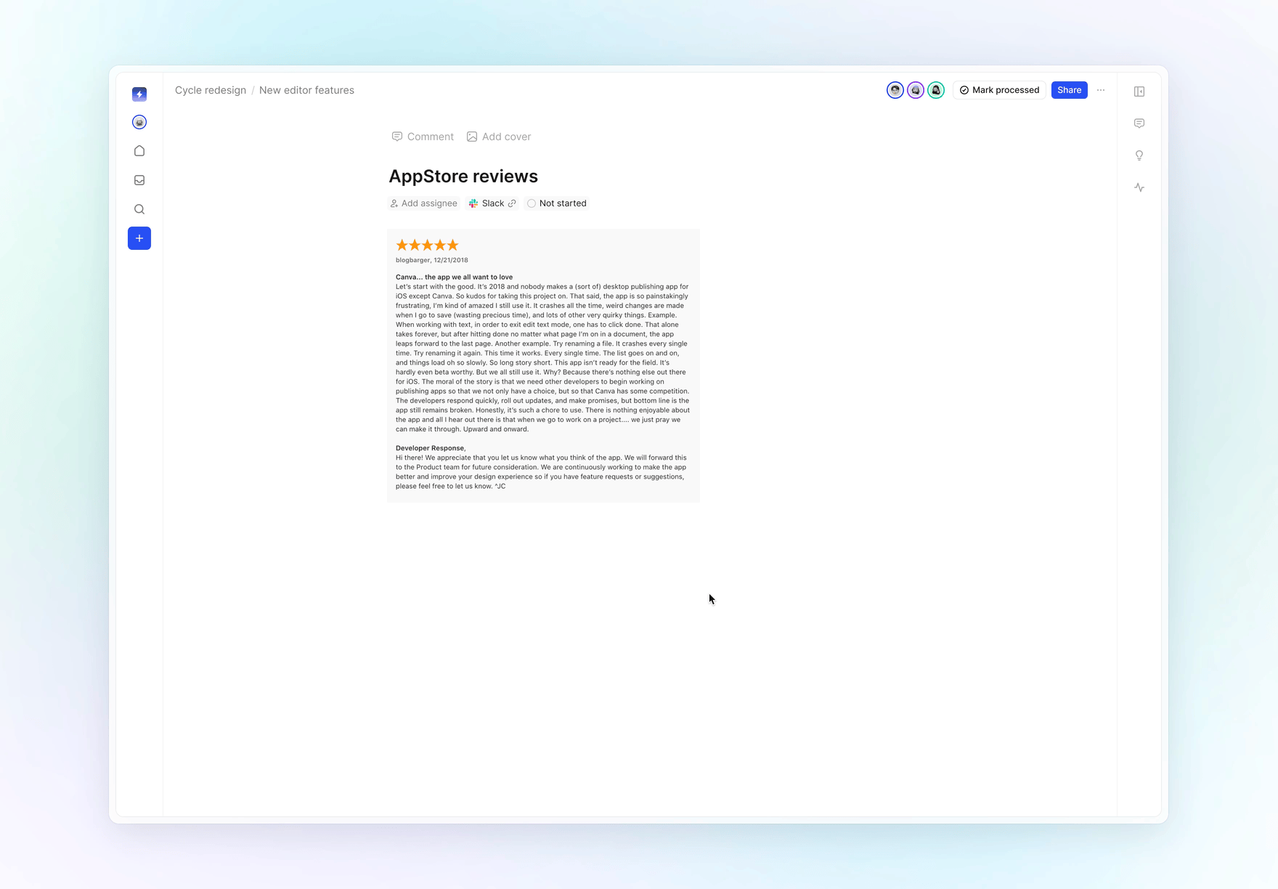
Task: Click the blue Share button
Action: point(1069,90)
